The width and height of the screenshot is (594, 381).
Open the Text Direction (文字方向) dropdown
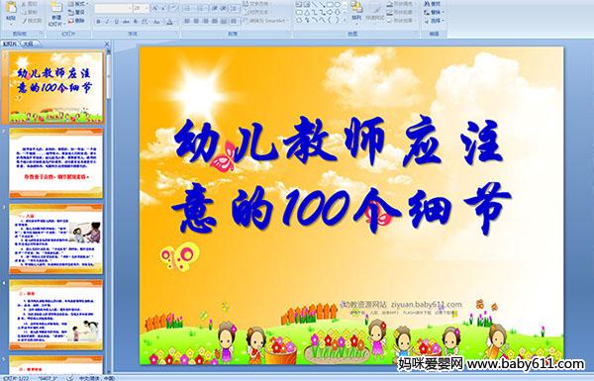[258, 3]
